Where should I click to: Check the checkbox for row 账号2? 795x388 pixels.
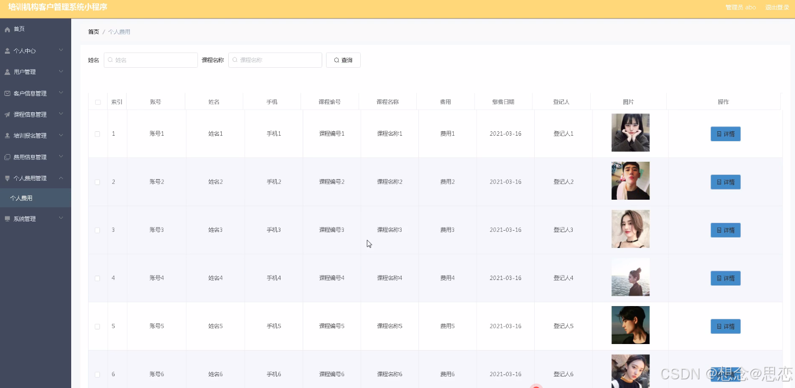click(98, 182)
